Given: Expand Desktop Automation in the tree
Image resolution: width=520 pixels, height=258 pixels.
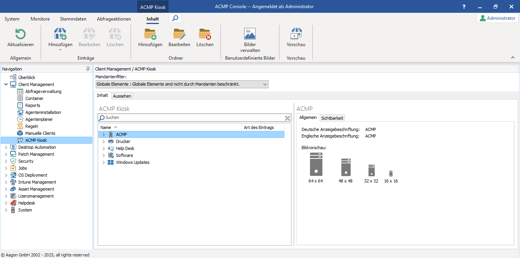Looking at the screenshot, I should click(x=5, y=147).
